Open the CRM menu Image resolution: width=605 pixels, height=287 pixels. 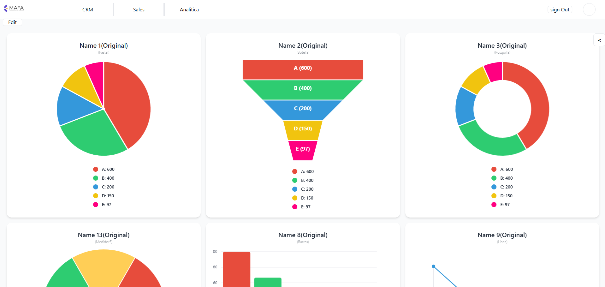[x=88, y=9]
